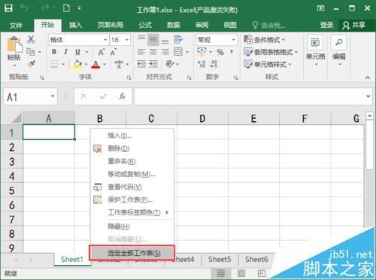This screenshot has height=280, width=376.
Task: Open the font size dropdown 16
Action: 127,40
